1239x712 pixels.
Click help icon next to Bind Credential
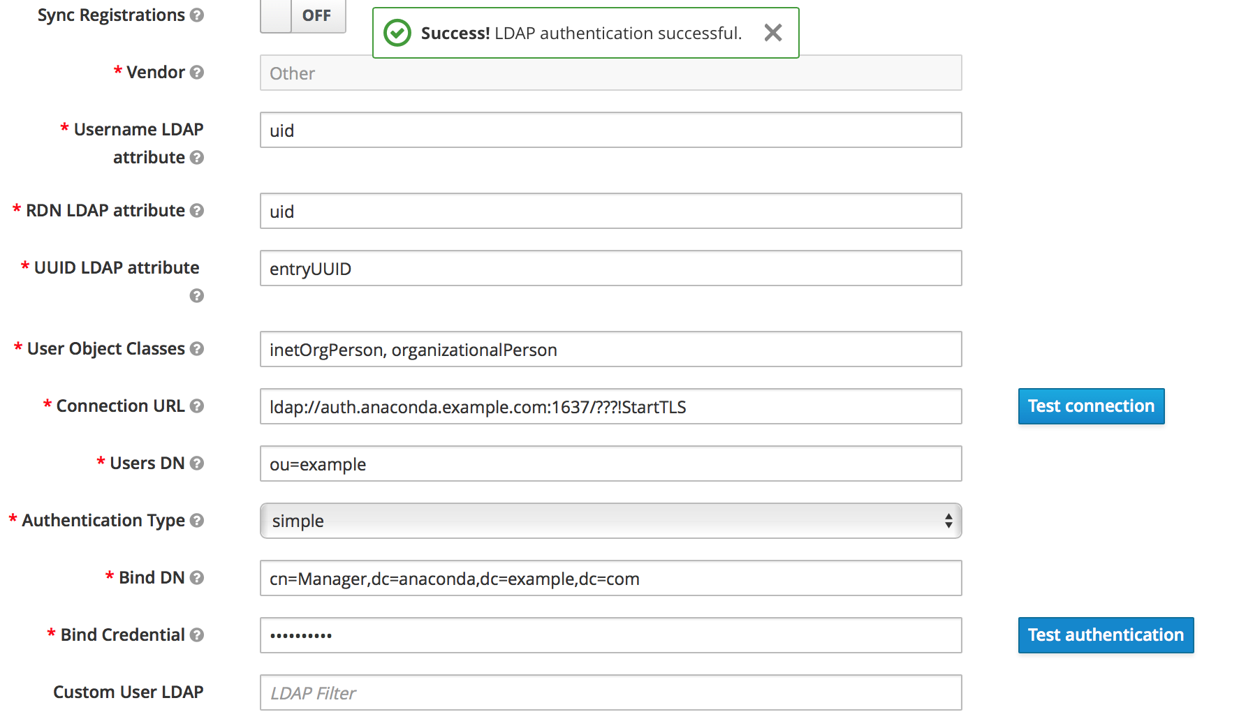197,635
